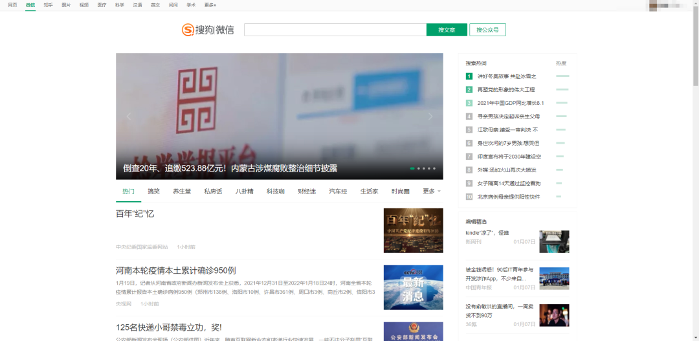Click the kindle article thumbnail

(x=554, y=241)
